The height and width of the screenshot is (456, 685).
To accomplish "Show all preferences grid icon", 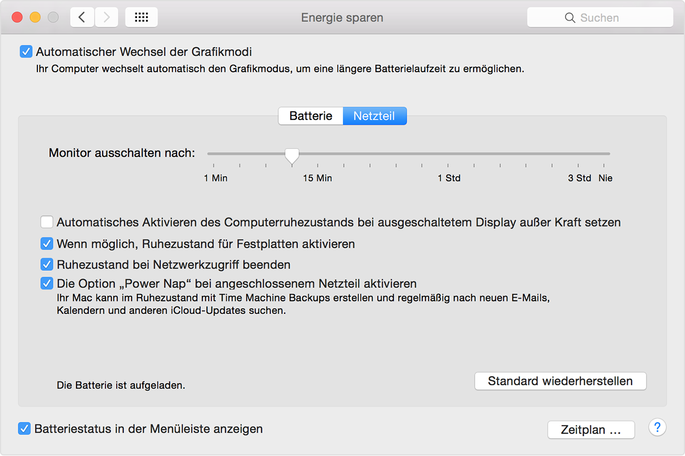I will coord(141,18).
